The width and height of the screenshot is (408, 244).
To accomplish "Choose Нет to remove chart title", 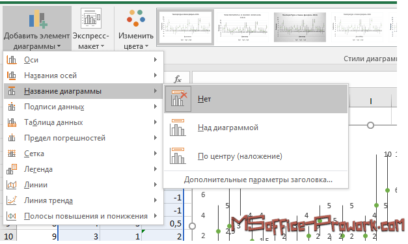I will [256, 99].
